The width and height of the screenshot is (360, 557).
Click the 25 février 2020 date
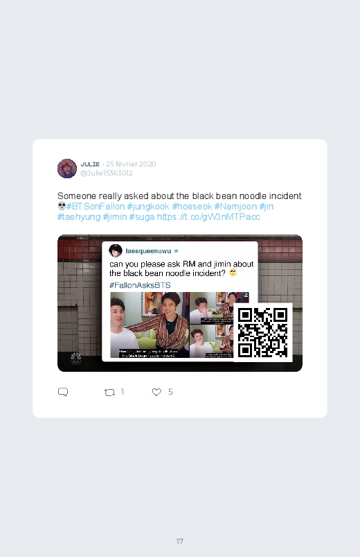tap(131, 164)
